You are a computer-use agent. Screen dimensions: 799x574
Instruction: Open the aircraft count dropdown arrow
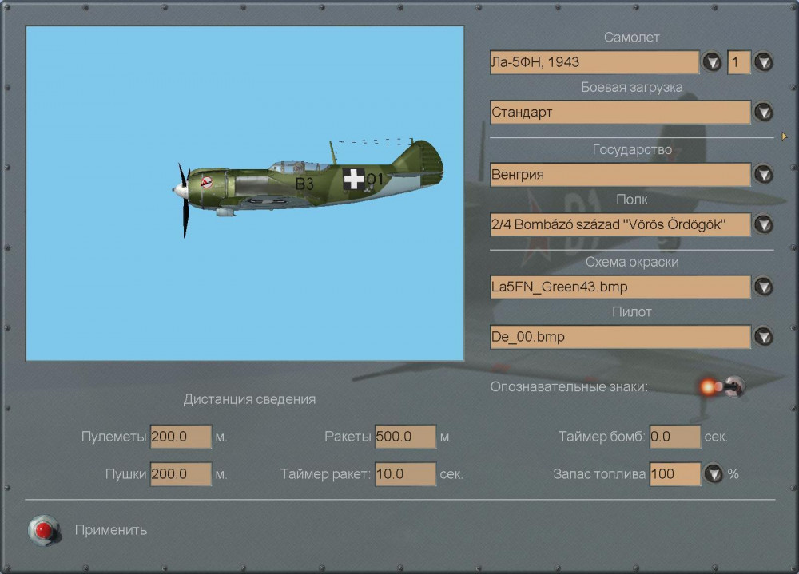(x=764, y=62)
